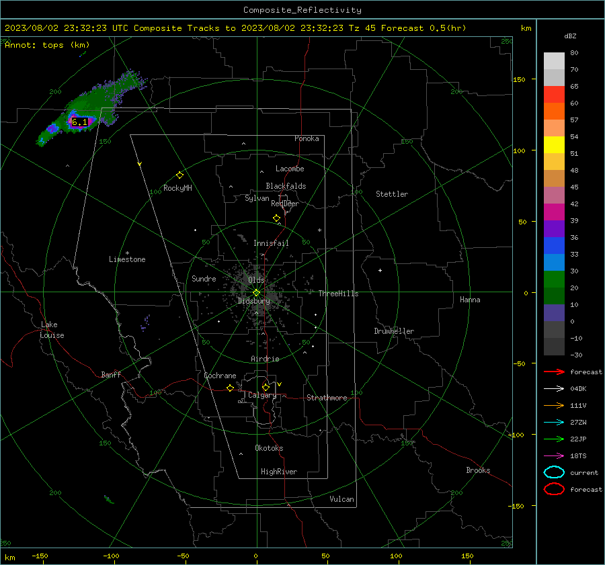Click the Olds label near radar center
This screenshot has width=605, height=565.
256,279
